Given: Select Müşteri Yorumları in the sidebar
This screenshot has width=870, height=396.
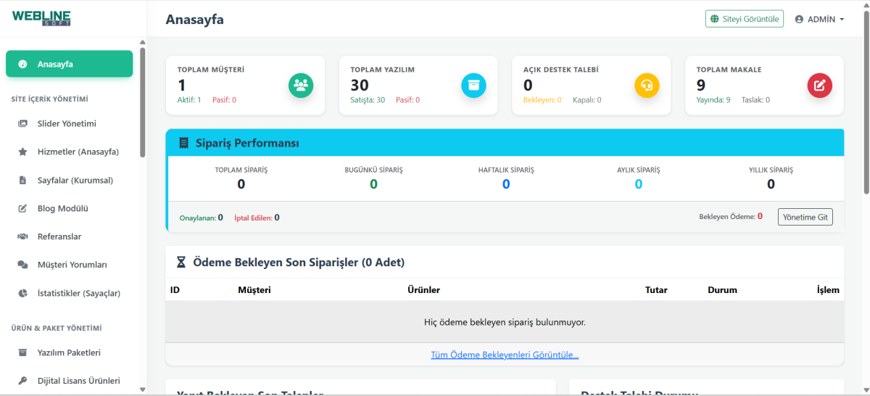Looking at the screenshot, I should (x=72, y=265).
